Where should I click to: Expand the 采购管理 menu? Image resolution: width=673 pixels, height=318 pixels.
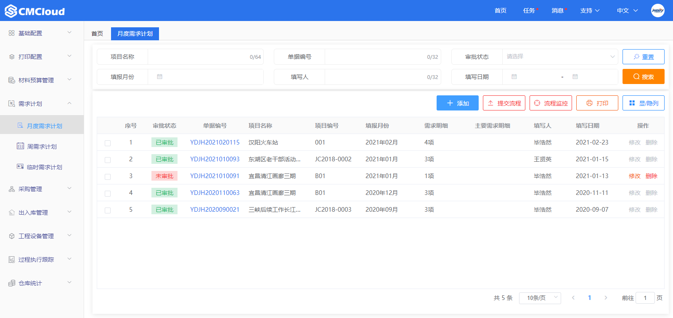(x=69, y=189)
